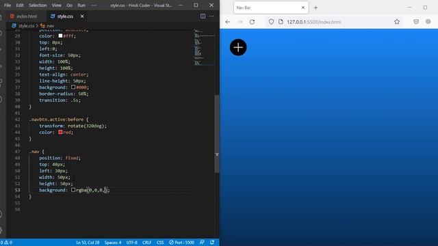Click the editor vertical scrollbar thumb
This screenshot has height=246, width=438.
point(217,134)
